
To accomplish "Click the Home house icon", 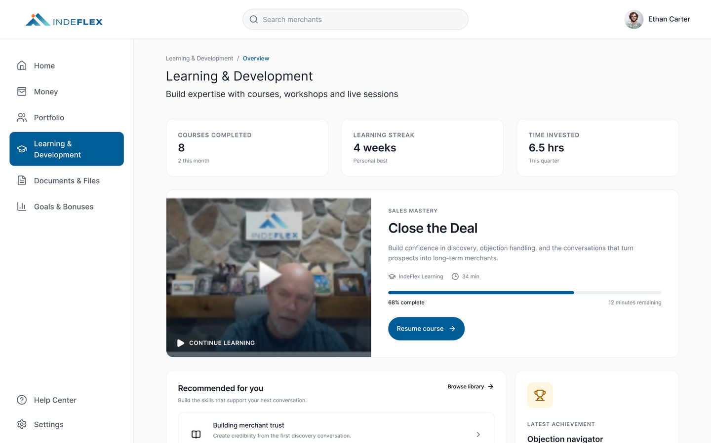I will click(x=22, y=66).
